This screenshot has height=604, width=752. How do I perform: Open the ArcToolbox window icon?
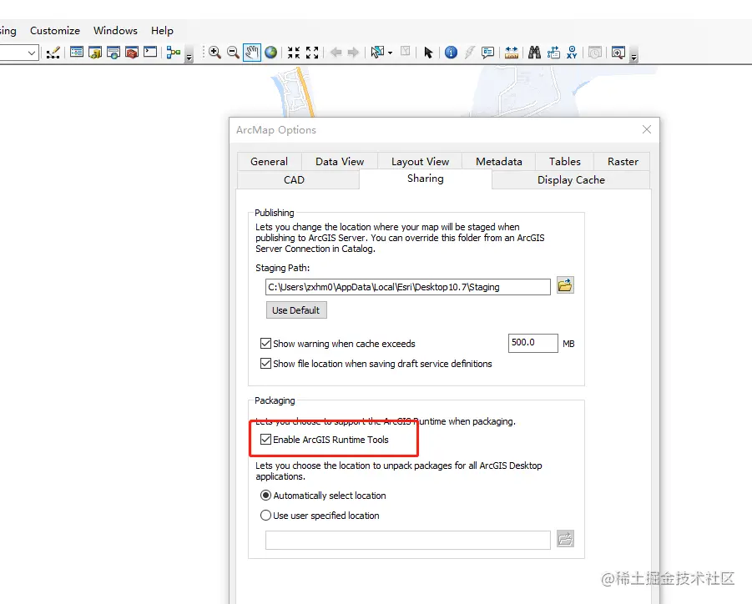(131, 53)
